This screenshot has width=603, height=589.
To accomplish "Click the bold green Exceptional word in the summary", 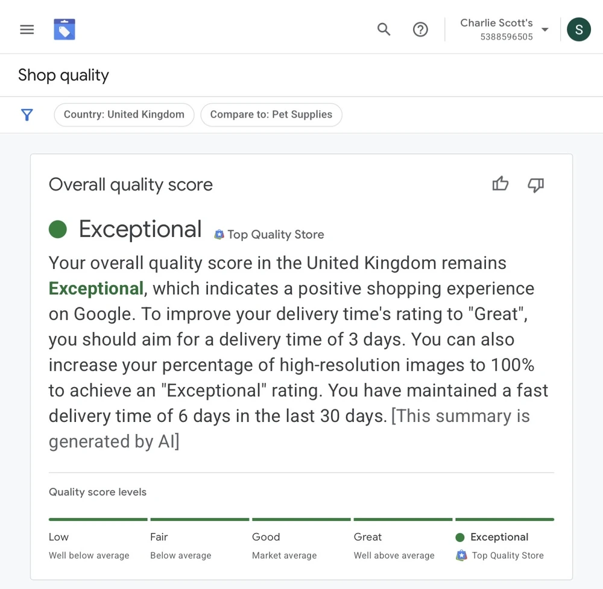I will click(96, 288).
